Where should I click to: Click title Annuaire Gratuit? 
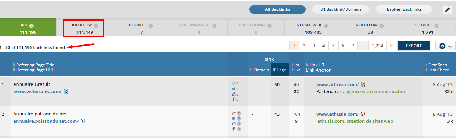[32, 84]
